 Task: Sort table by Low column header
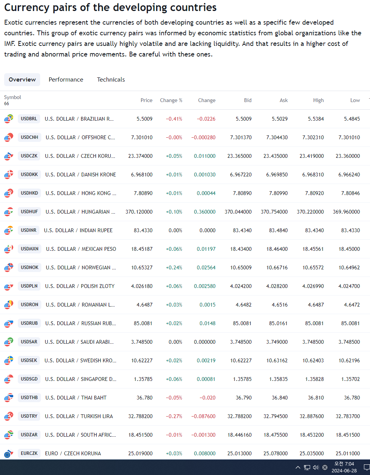tap(355, 100)
